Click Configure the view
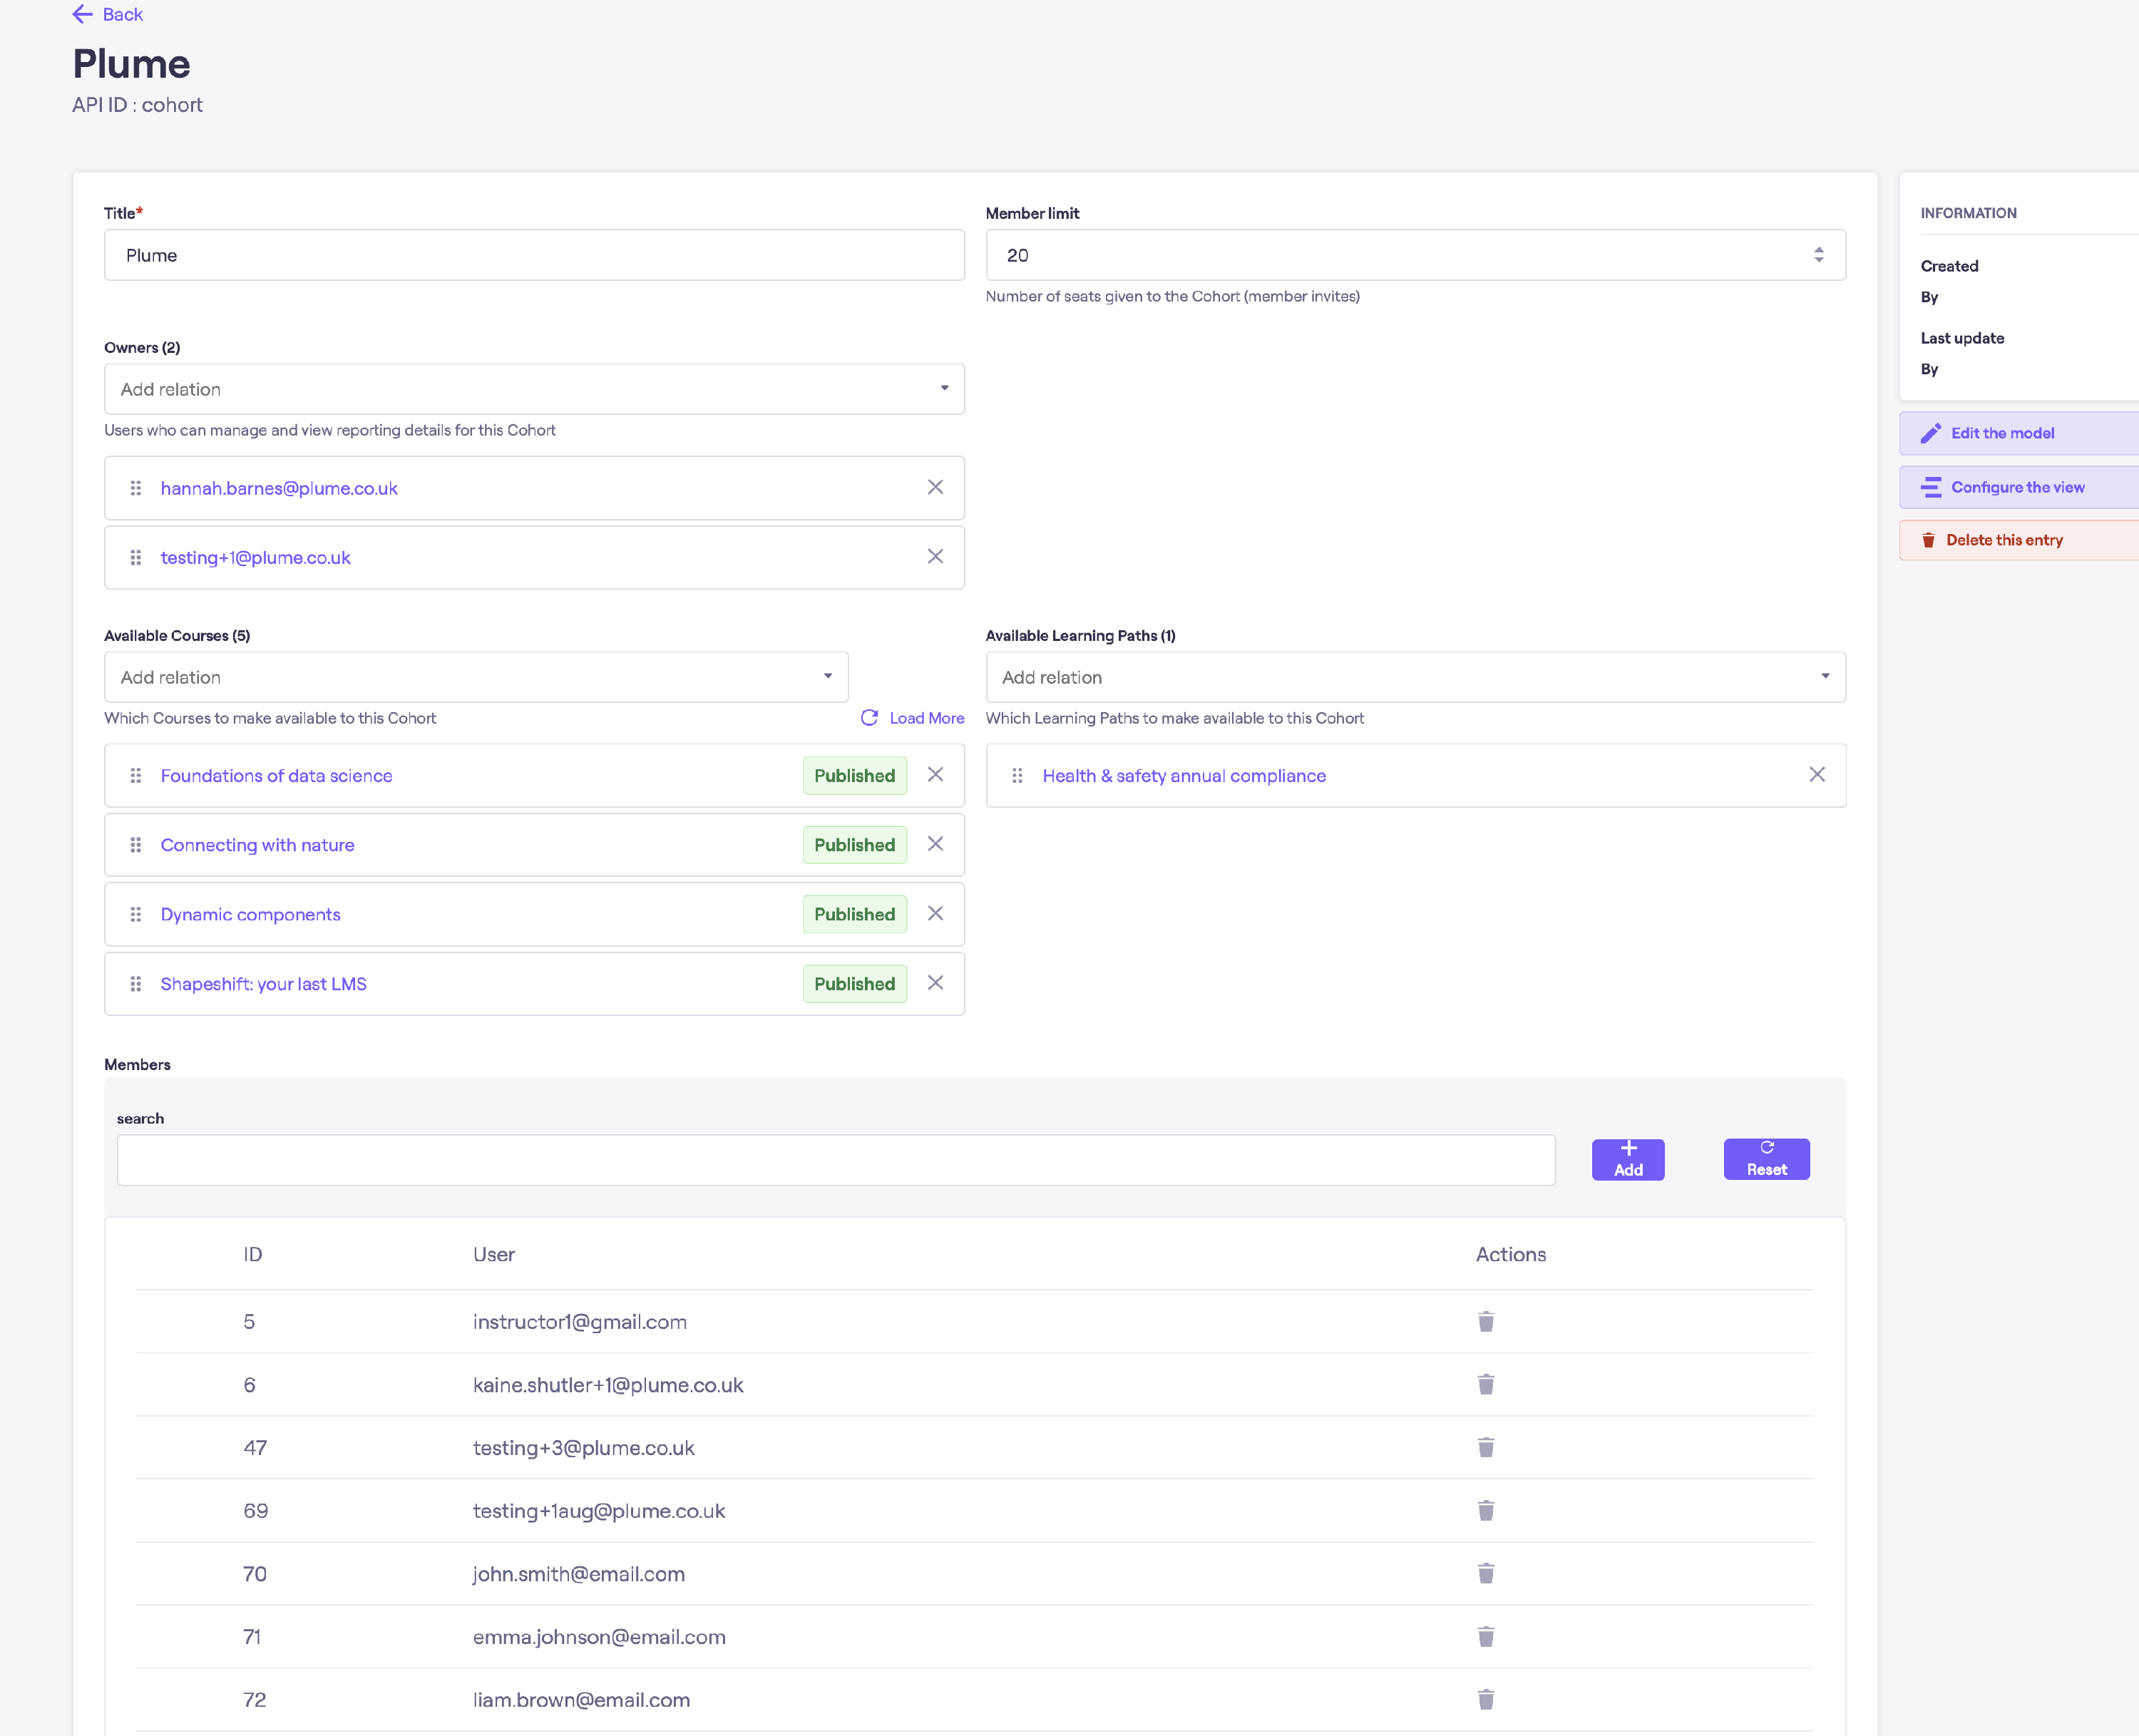This screenshot has width=2139, height=1736. point(2017,487)
